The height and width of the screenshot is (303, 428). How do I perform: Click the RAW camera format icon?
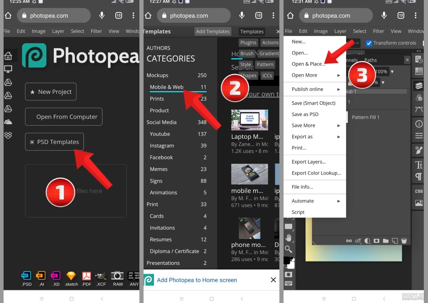[117, 276]
